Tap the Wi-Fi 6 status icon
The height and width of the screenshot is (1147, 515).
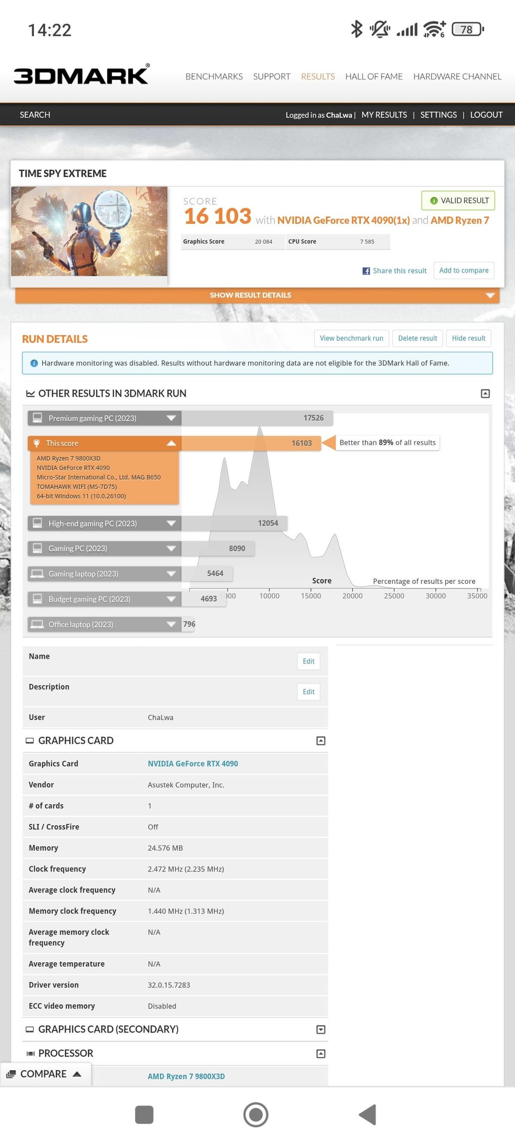(434, 29)
